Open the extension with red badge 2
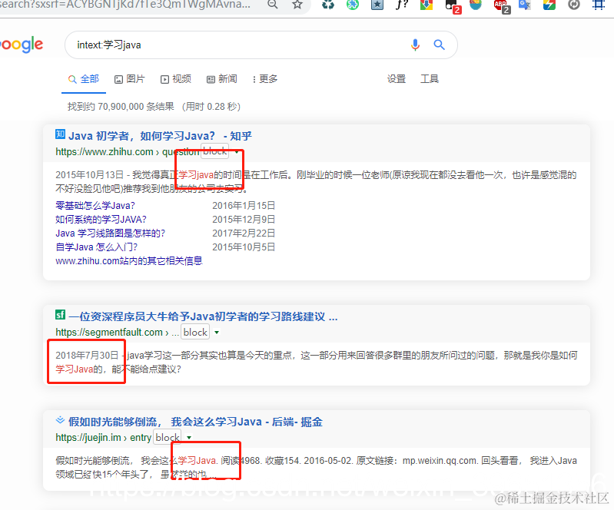The height and width of the screenshot is (510, 614). (x=453, y=5)
